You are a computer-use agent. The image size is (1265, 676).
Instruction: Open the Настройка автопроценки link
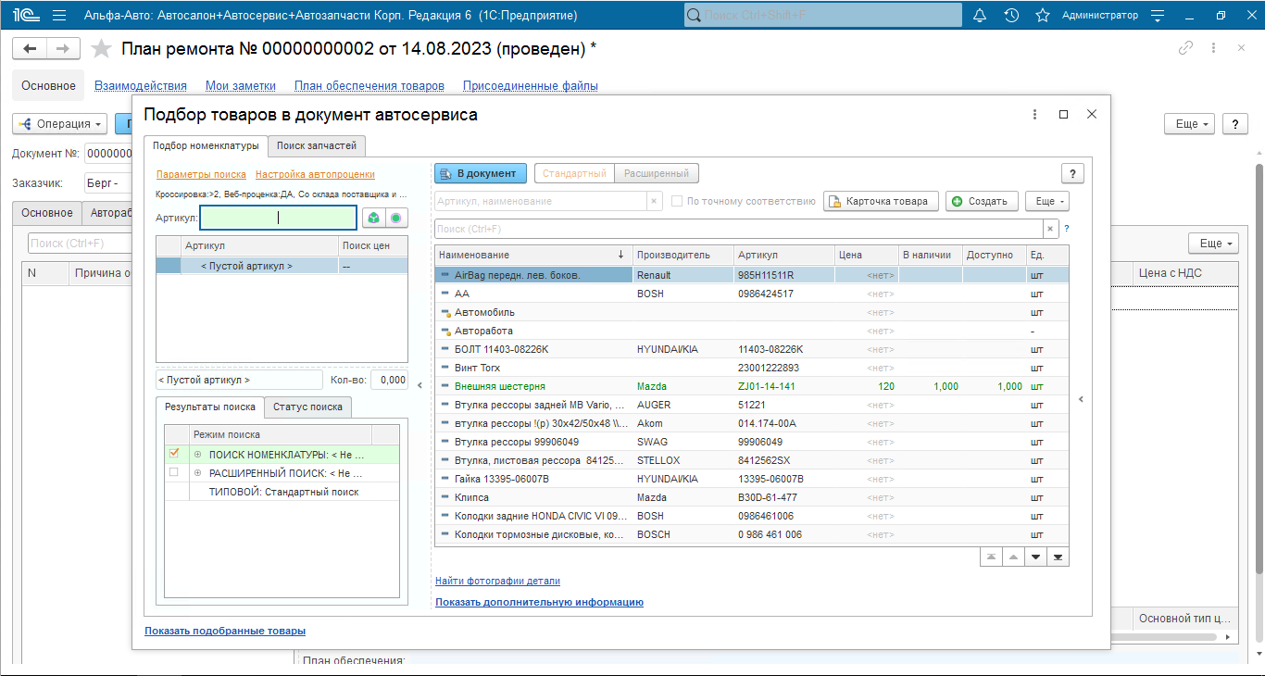(315, 174)
